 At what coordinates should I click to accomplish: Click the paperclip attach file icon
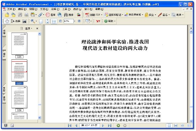[40, 15]
